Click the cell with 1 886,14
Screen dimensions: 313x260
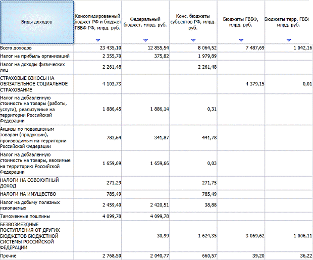point(145,109)
